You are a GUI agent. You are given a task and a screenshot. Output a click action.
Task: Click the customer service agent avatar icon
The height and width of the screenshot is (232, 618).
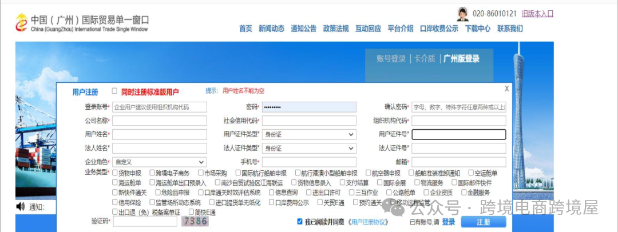pos(463,14)
